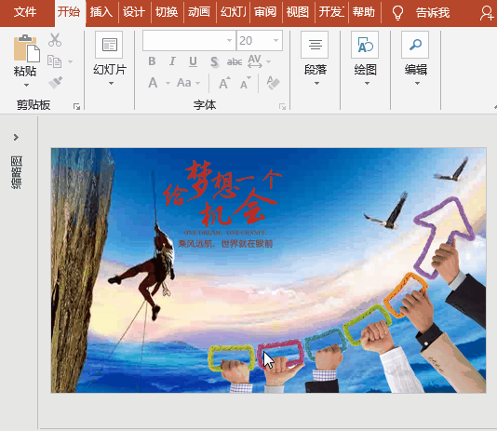Click the Copy icon
This screenshot has width=497, height=431.
tap(55, 61)
